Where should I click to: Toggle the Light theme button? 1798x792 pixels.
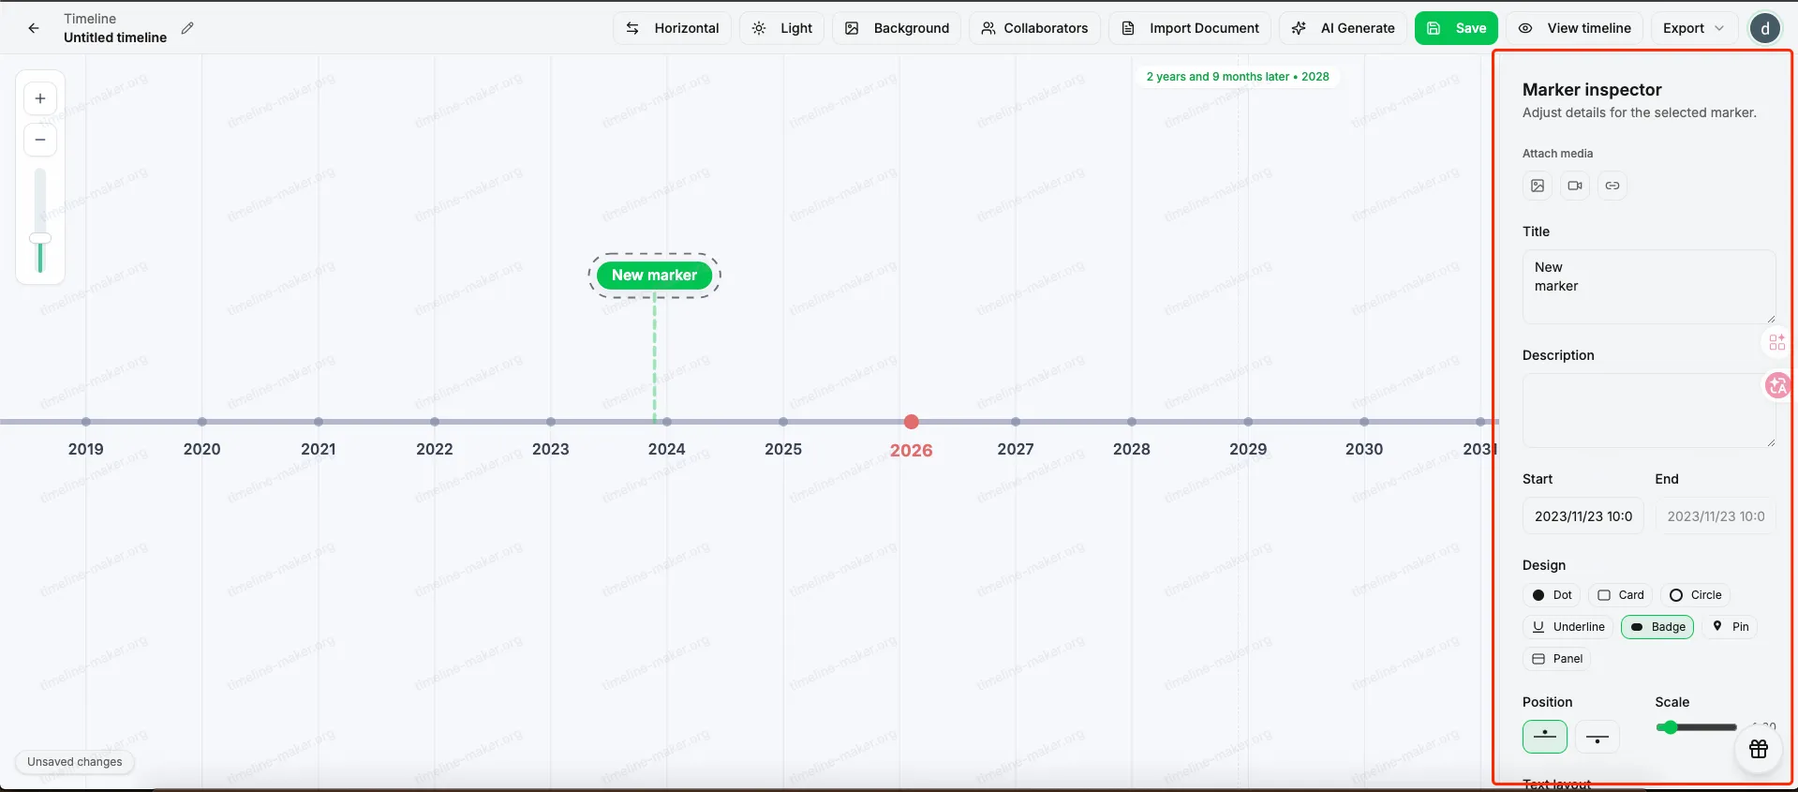[x=782, y=28]
